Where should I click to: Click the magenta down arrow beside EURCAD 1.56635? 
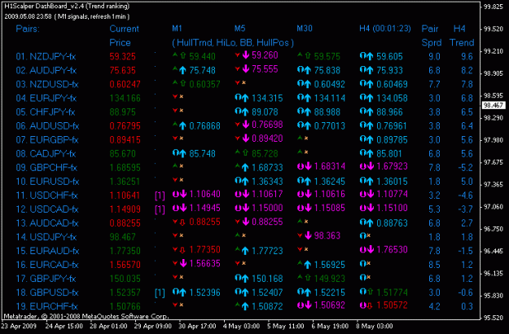[183, 263]
